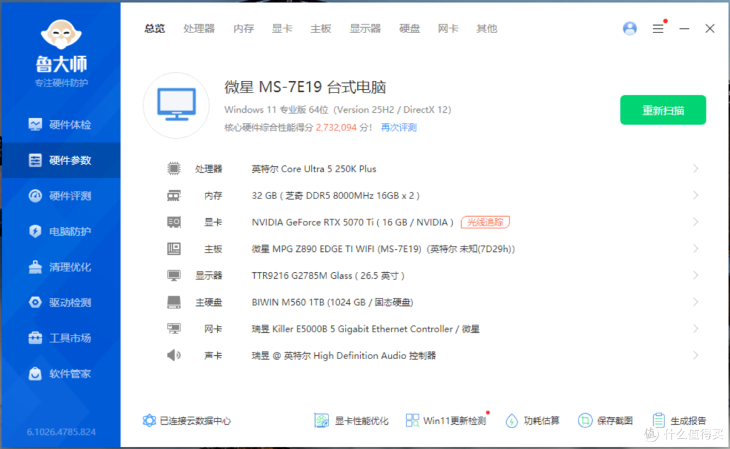The image size is (730, 449).
Task: Switch to the 内存 top tab
Action: [243, 29]
